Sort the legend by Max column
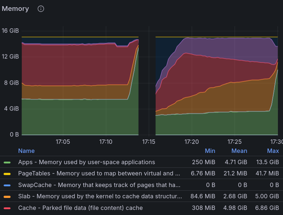 coord(273,151)
